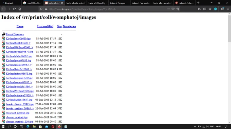This screenshot has height=129, width=231.
Task: Open Kirtlandauto06669.jpg file
Action: coord(18,38)
